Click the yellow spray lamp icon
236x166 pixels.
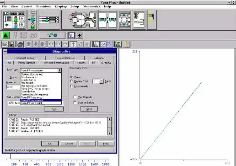click(152, 20)
